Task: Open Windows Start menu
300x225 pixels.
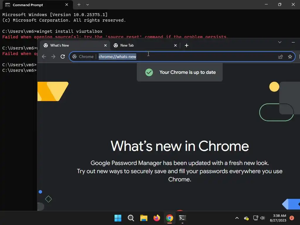Action: coord(118,218)
